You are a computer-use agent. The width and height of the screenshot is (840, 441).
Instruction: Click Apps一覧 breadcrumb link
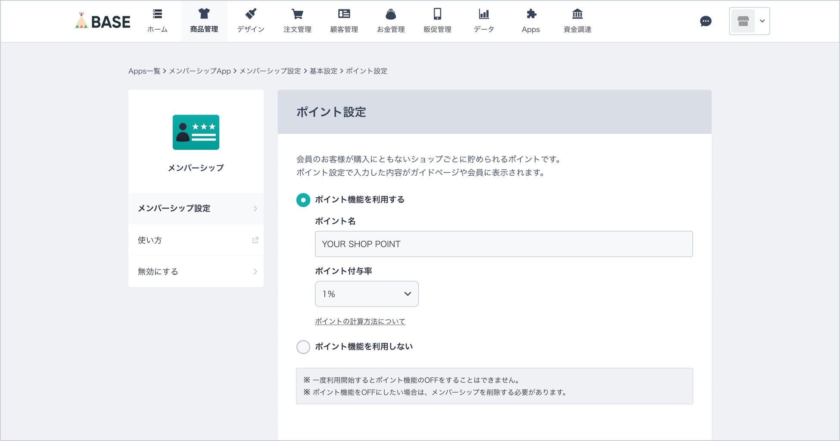pyautogui.click(x=144, y=71)
